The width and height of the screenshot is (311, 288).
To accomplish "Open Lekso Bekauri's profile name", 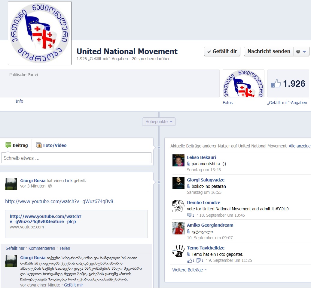I will click(x=201, y=157).
